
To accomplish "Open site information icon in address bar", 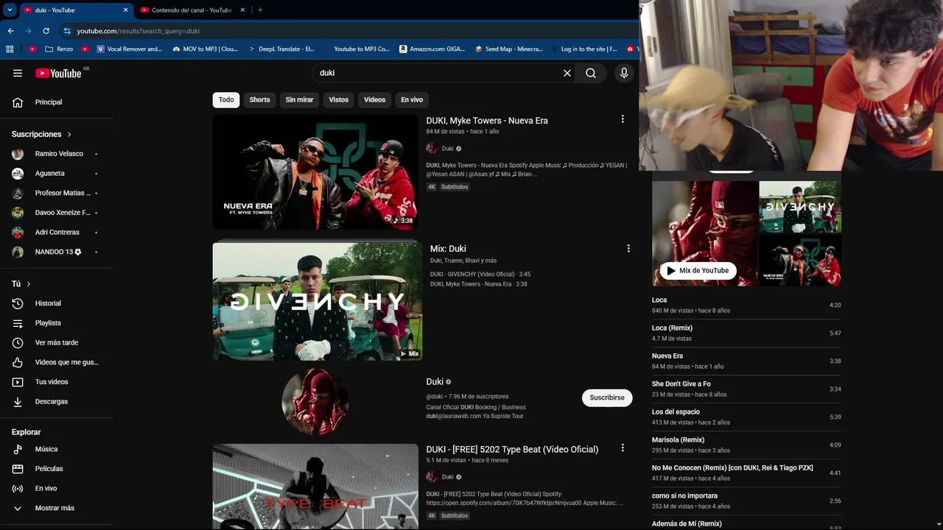I will 67,31.
